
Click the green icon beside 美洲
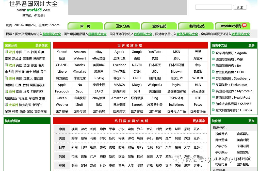point(7,78)
